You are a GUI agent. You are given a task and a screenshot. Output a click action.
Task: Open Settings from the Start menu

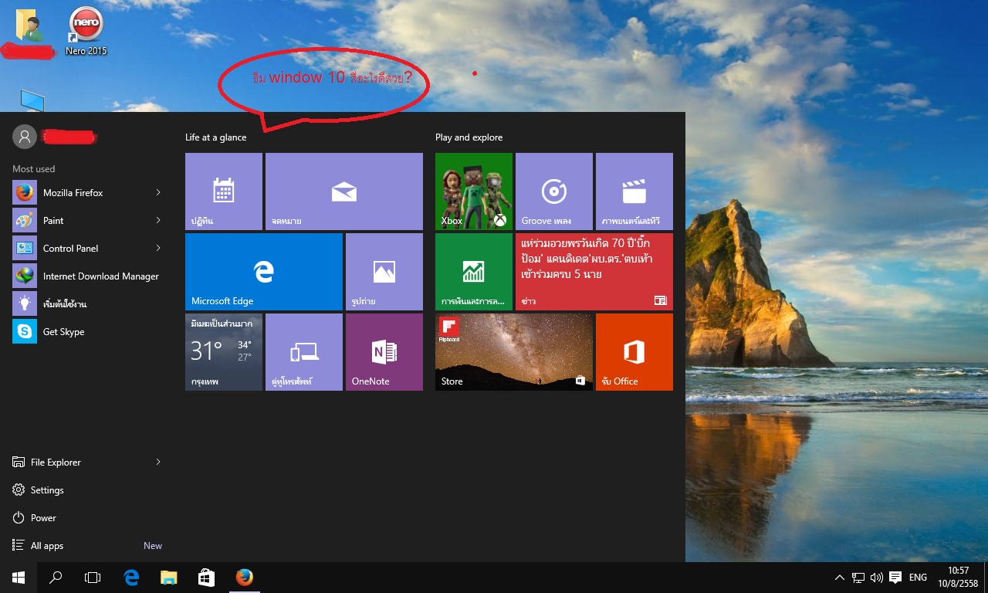tap(46, 490)
